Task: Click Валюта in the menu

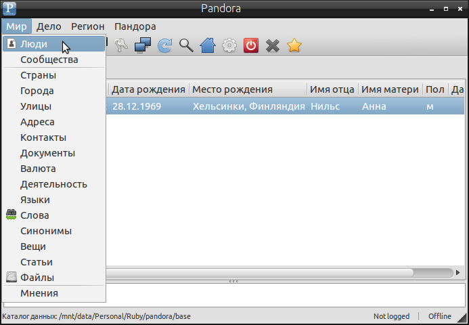Action: tap(54, 169)
